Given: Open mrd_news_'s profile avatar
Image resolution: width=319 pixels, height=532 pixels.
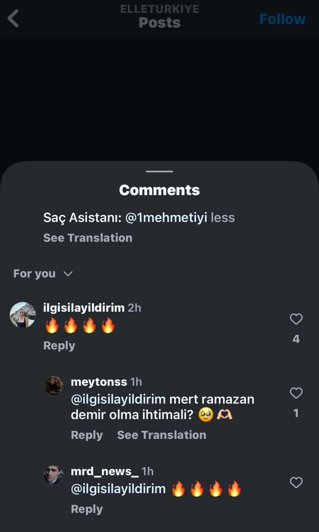Looking at the screenshot, I should tap(54, 475).
